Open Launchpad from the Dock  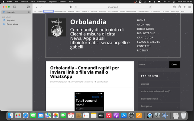[18, 116]
